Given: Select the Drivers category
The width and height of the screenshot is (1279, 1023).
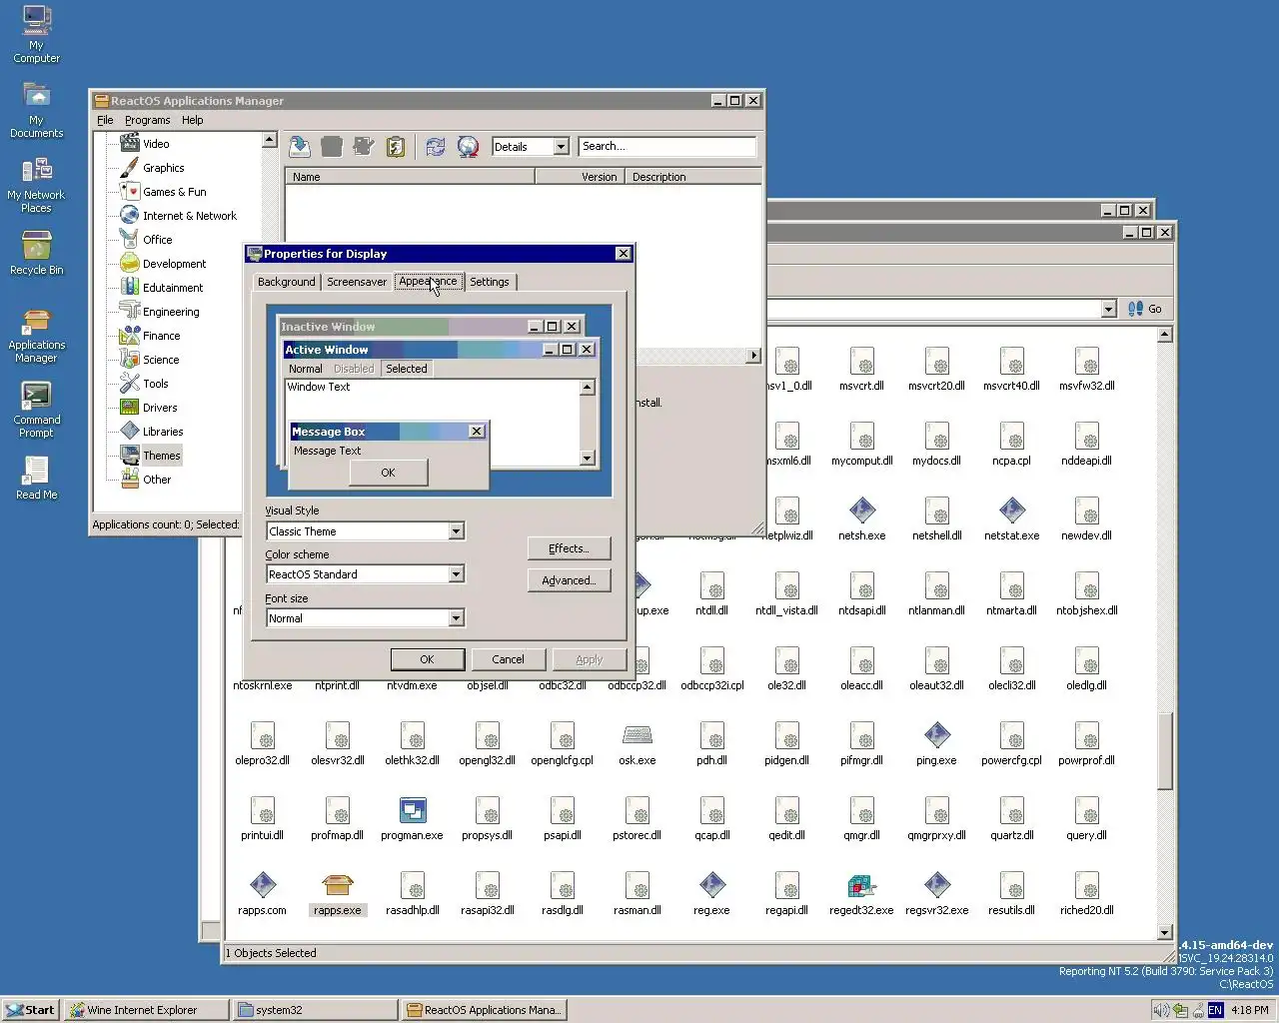Looking at the screenshot, I should click(x=160, y=408).
